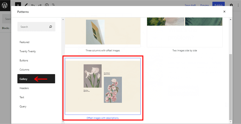
Task: Select the Buttons category
Action: click(x=24, y=60)
